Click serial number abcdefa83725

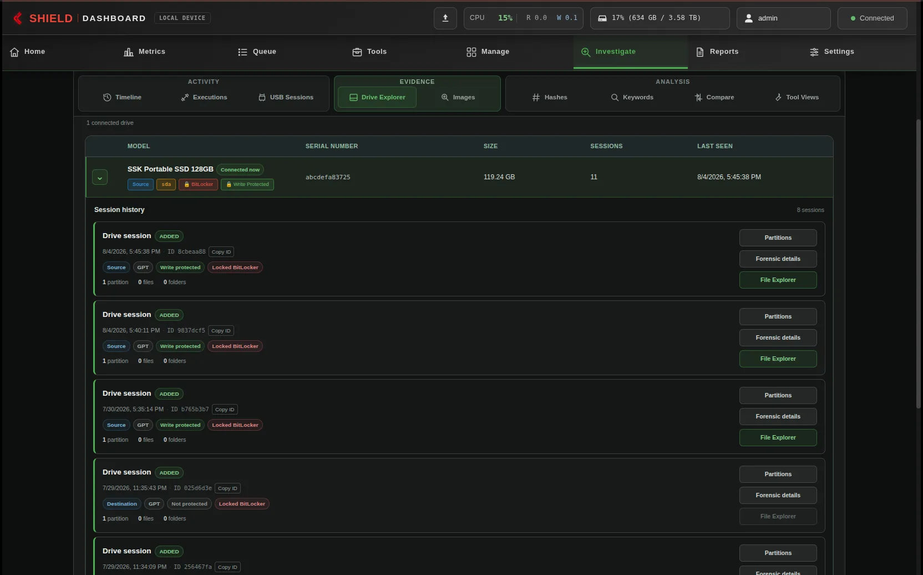click(x=328, y=178)
